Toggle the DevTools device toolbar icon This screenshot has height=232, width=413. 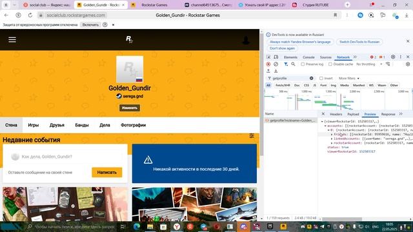point(276,57)
